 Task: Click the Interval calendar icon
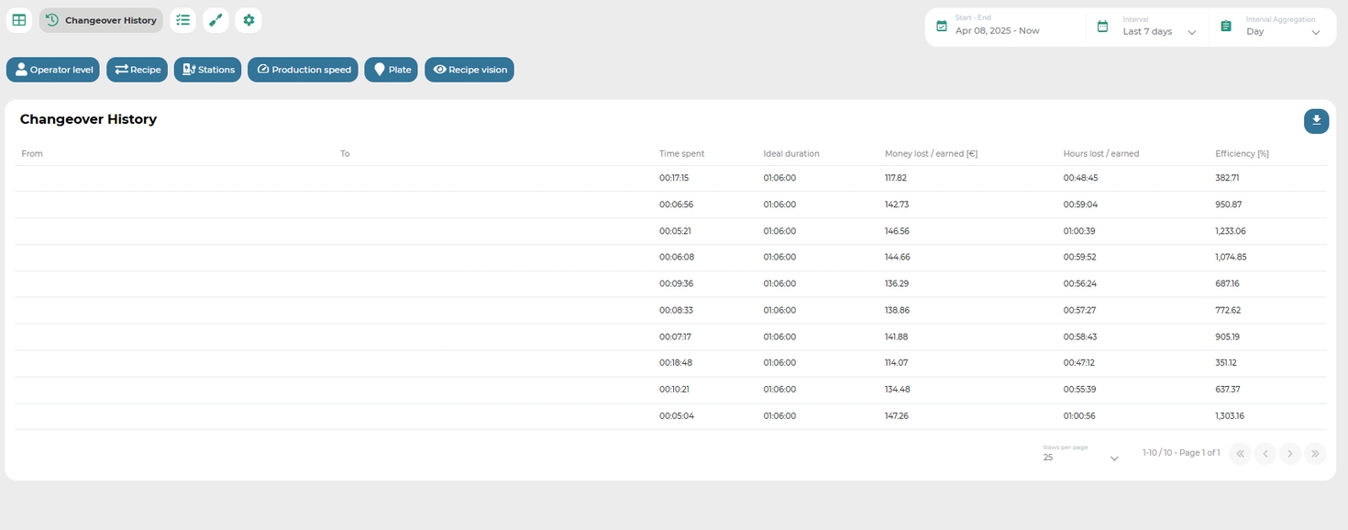(x=1103, y=27)
